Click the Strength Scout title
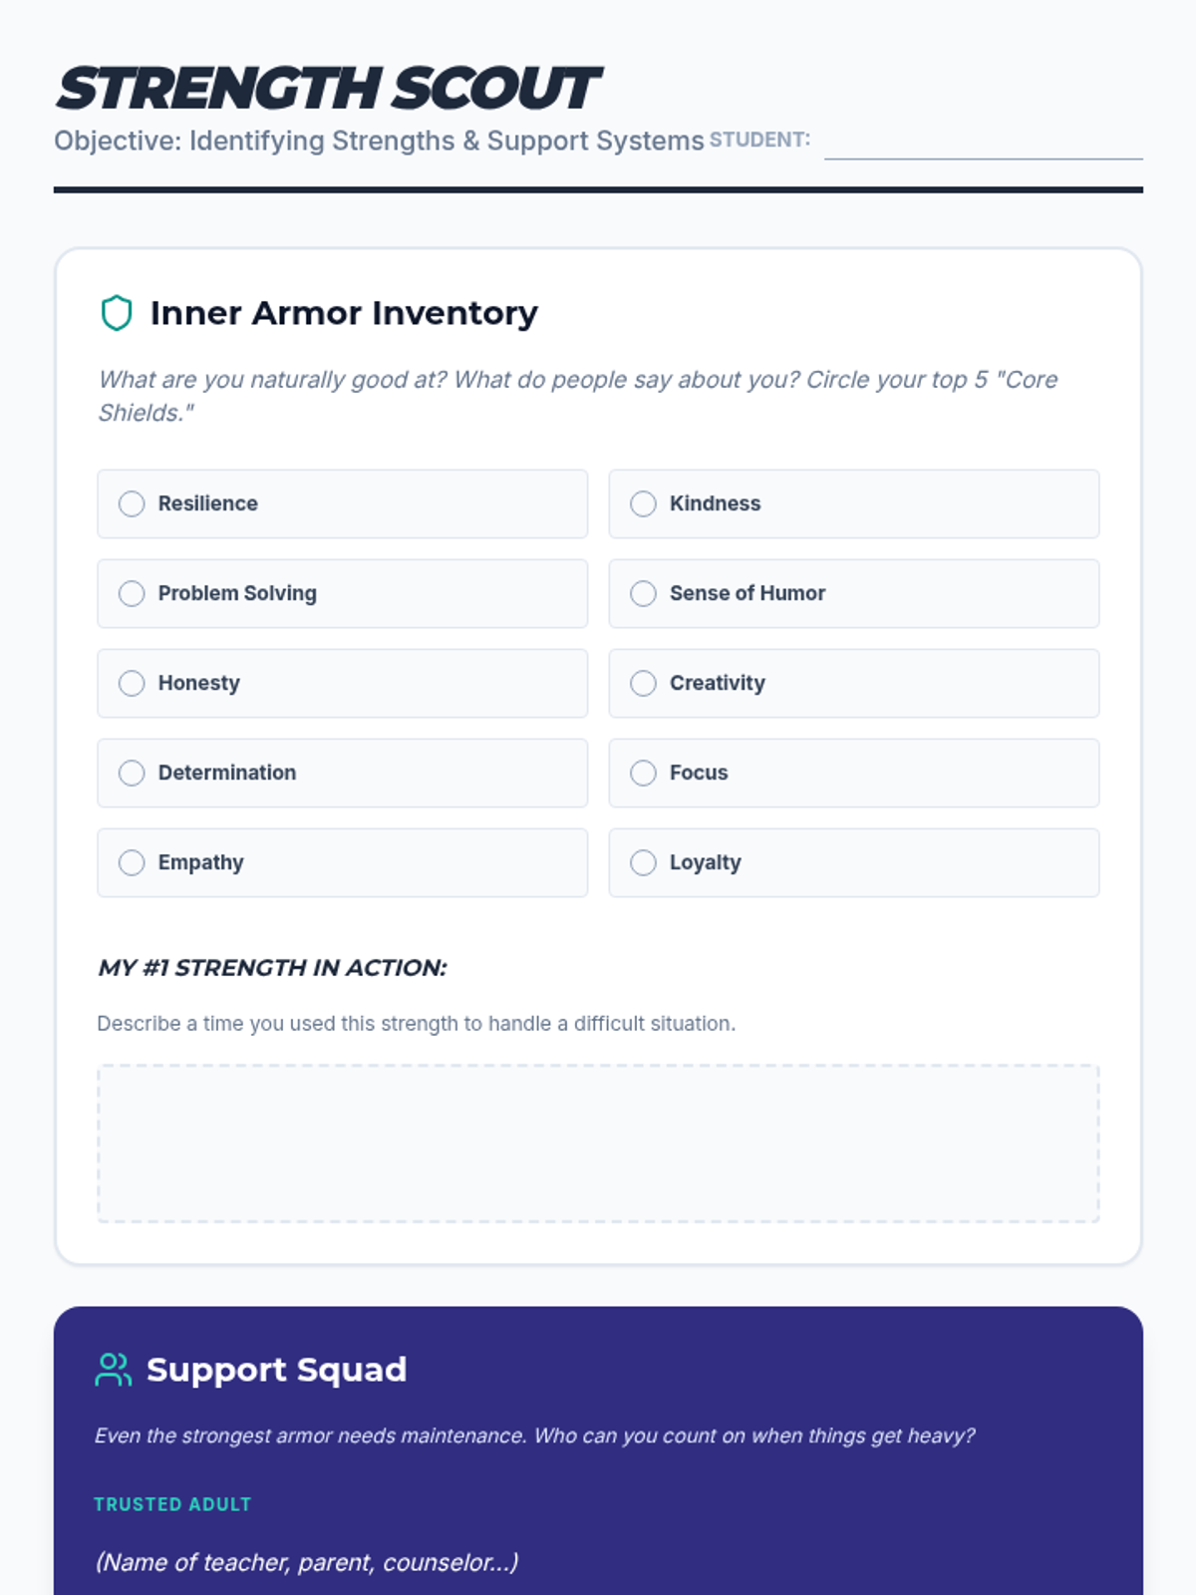The width and height of the screenshot is (1196, 1595). click(x=327, y=89)
